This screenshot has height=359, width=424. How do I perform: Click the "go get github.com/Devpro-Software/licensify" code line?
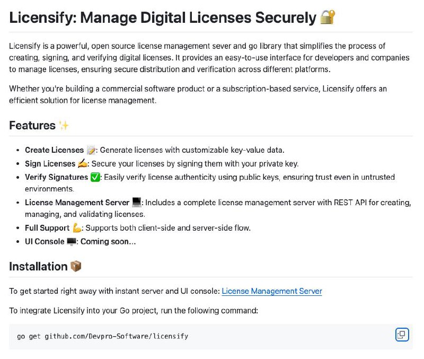coord(102,336)
